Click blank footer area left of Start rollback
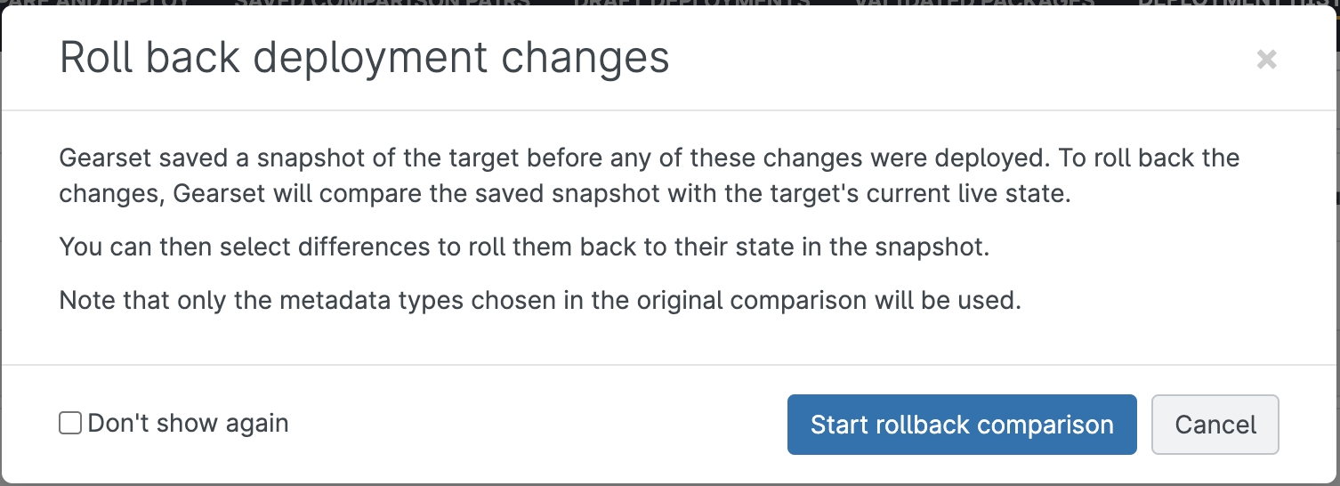This screenshot has width=1340, height=486. tap(534, 425)
